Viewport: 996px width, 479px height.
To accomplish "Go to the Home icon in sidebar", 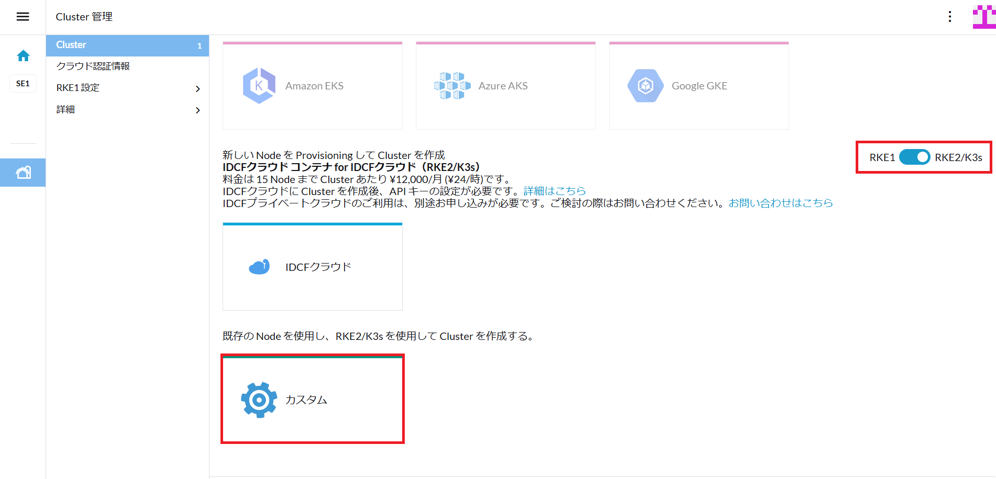I will click(23, 56).
